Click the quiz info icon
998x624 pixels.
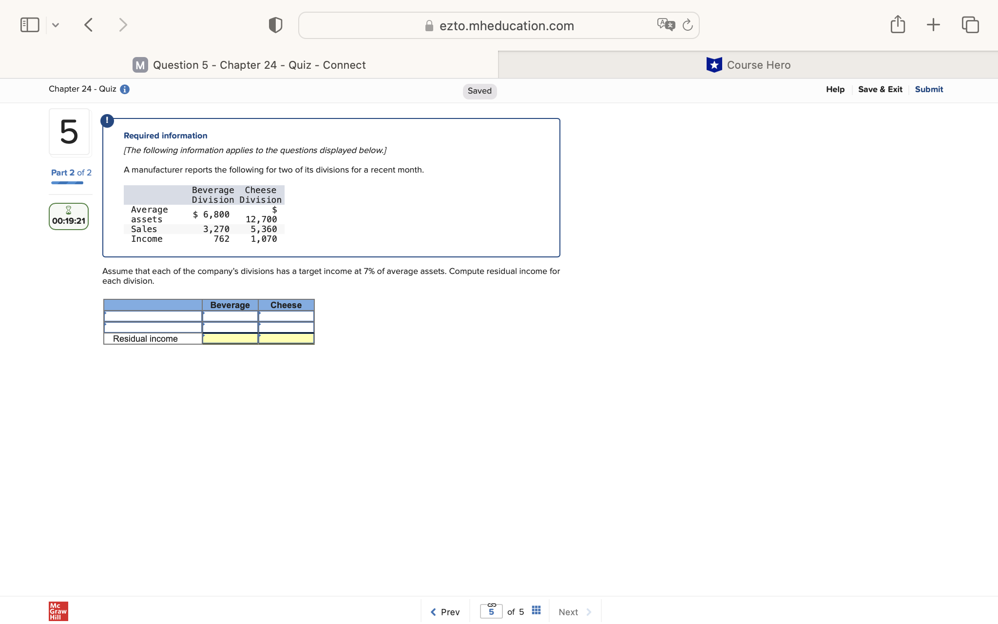pyautogui.click(x=125, y=89)
